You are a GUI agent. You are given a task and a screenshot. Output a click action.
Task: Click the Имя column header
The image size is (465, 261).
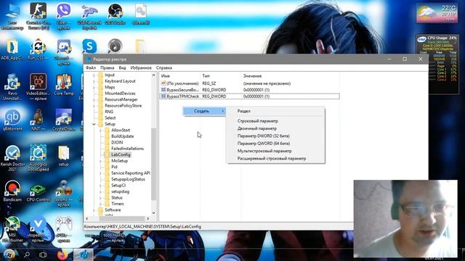click(x=179, y=76)
